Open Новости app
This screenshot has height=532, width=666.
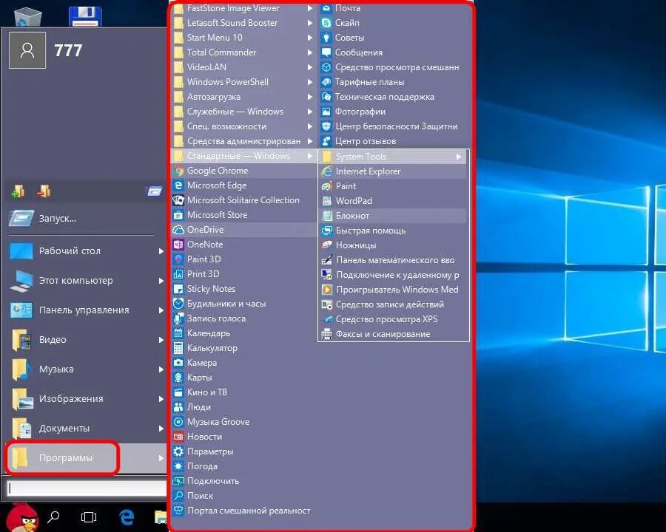243,437
